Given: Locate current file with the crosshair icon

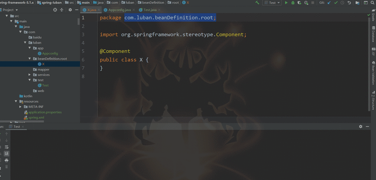Looking at the screenshot, I should 55,10.
